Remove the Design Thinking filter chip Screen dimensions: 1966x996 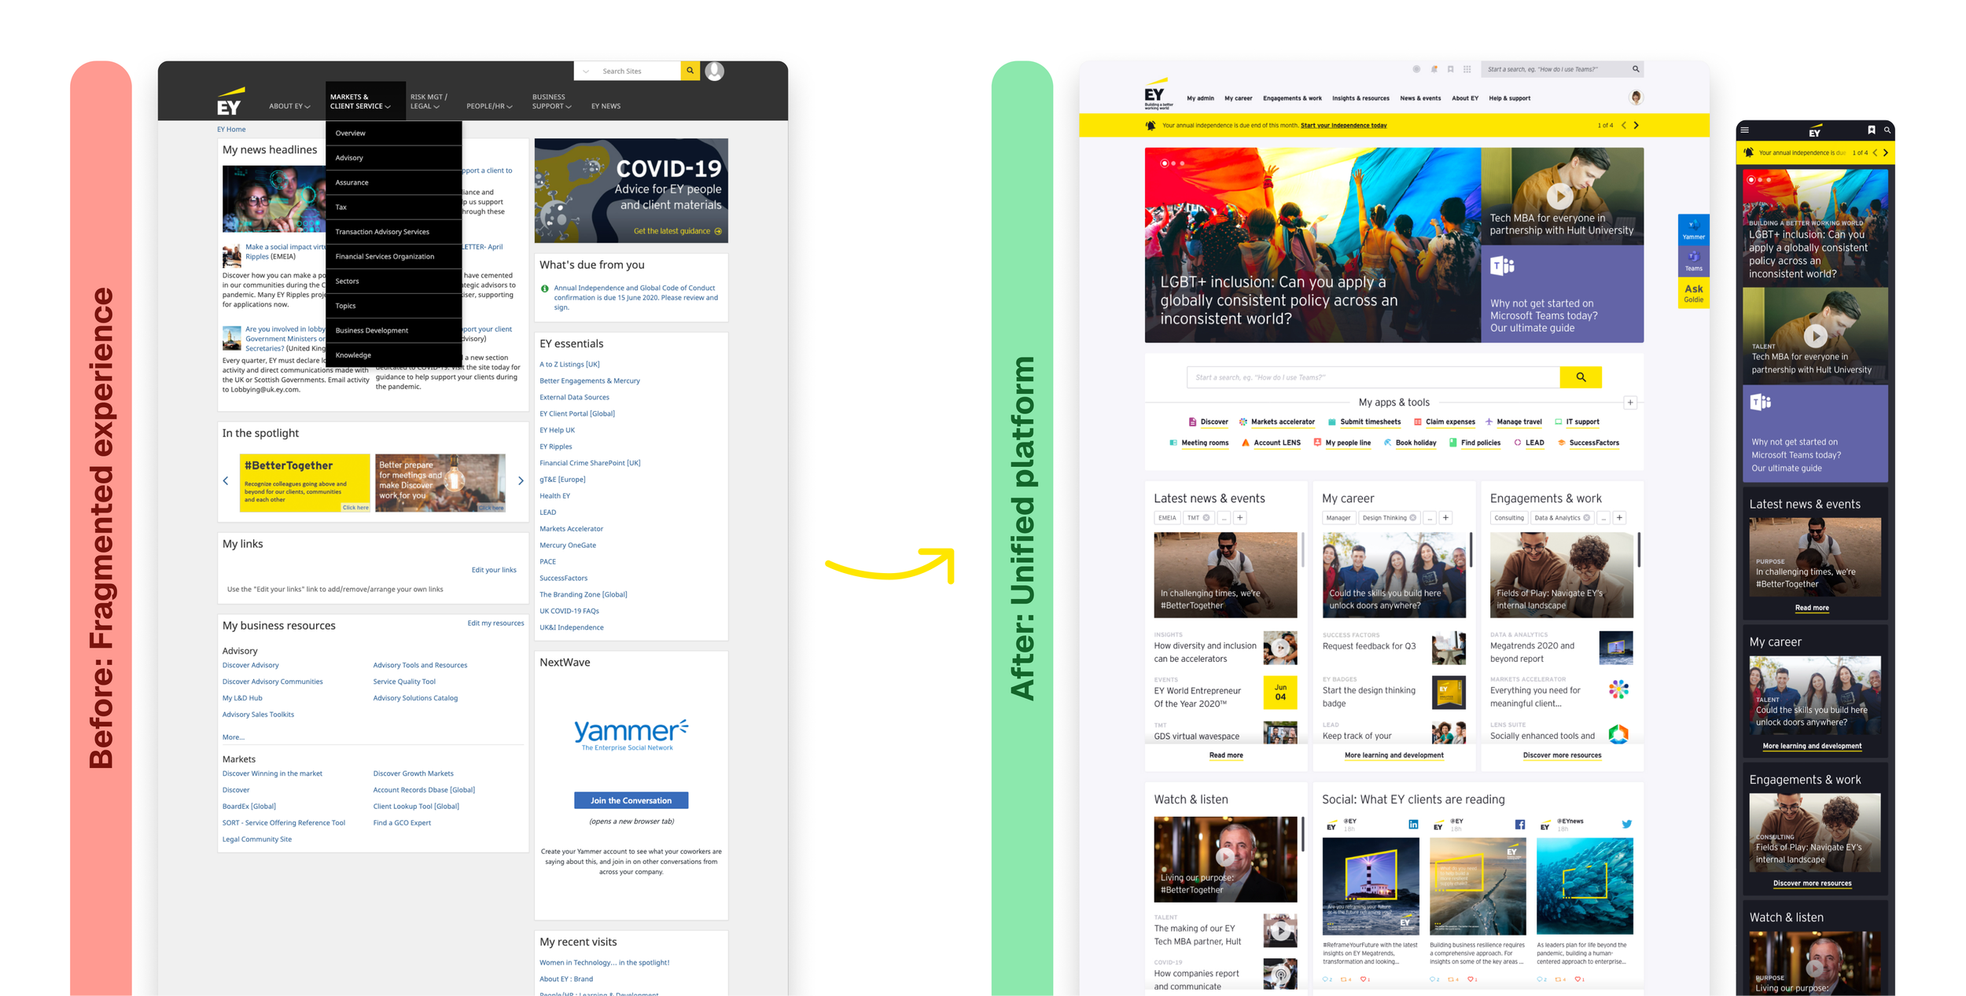1413,518
